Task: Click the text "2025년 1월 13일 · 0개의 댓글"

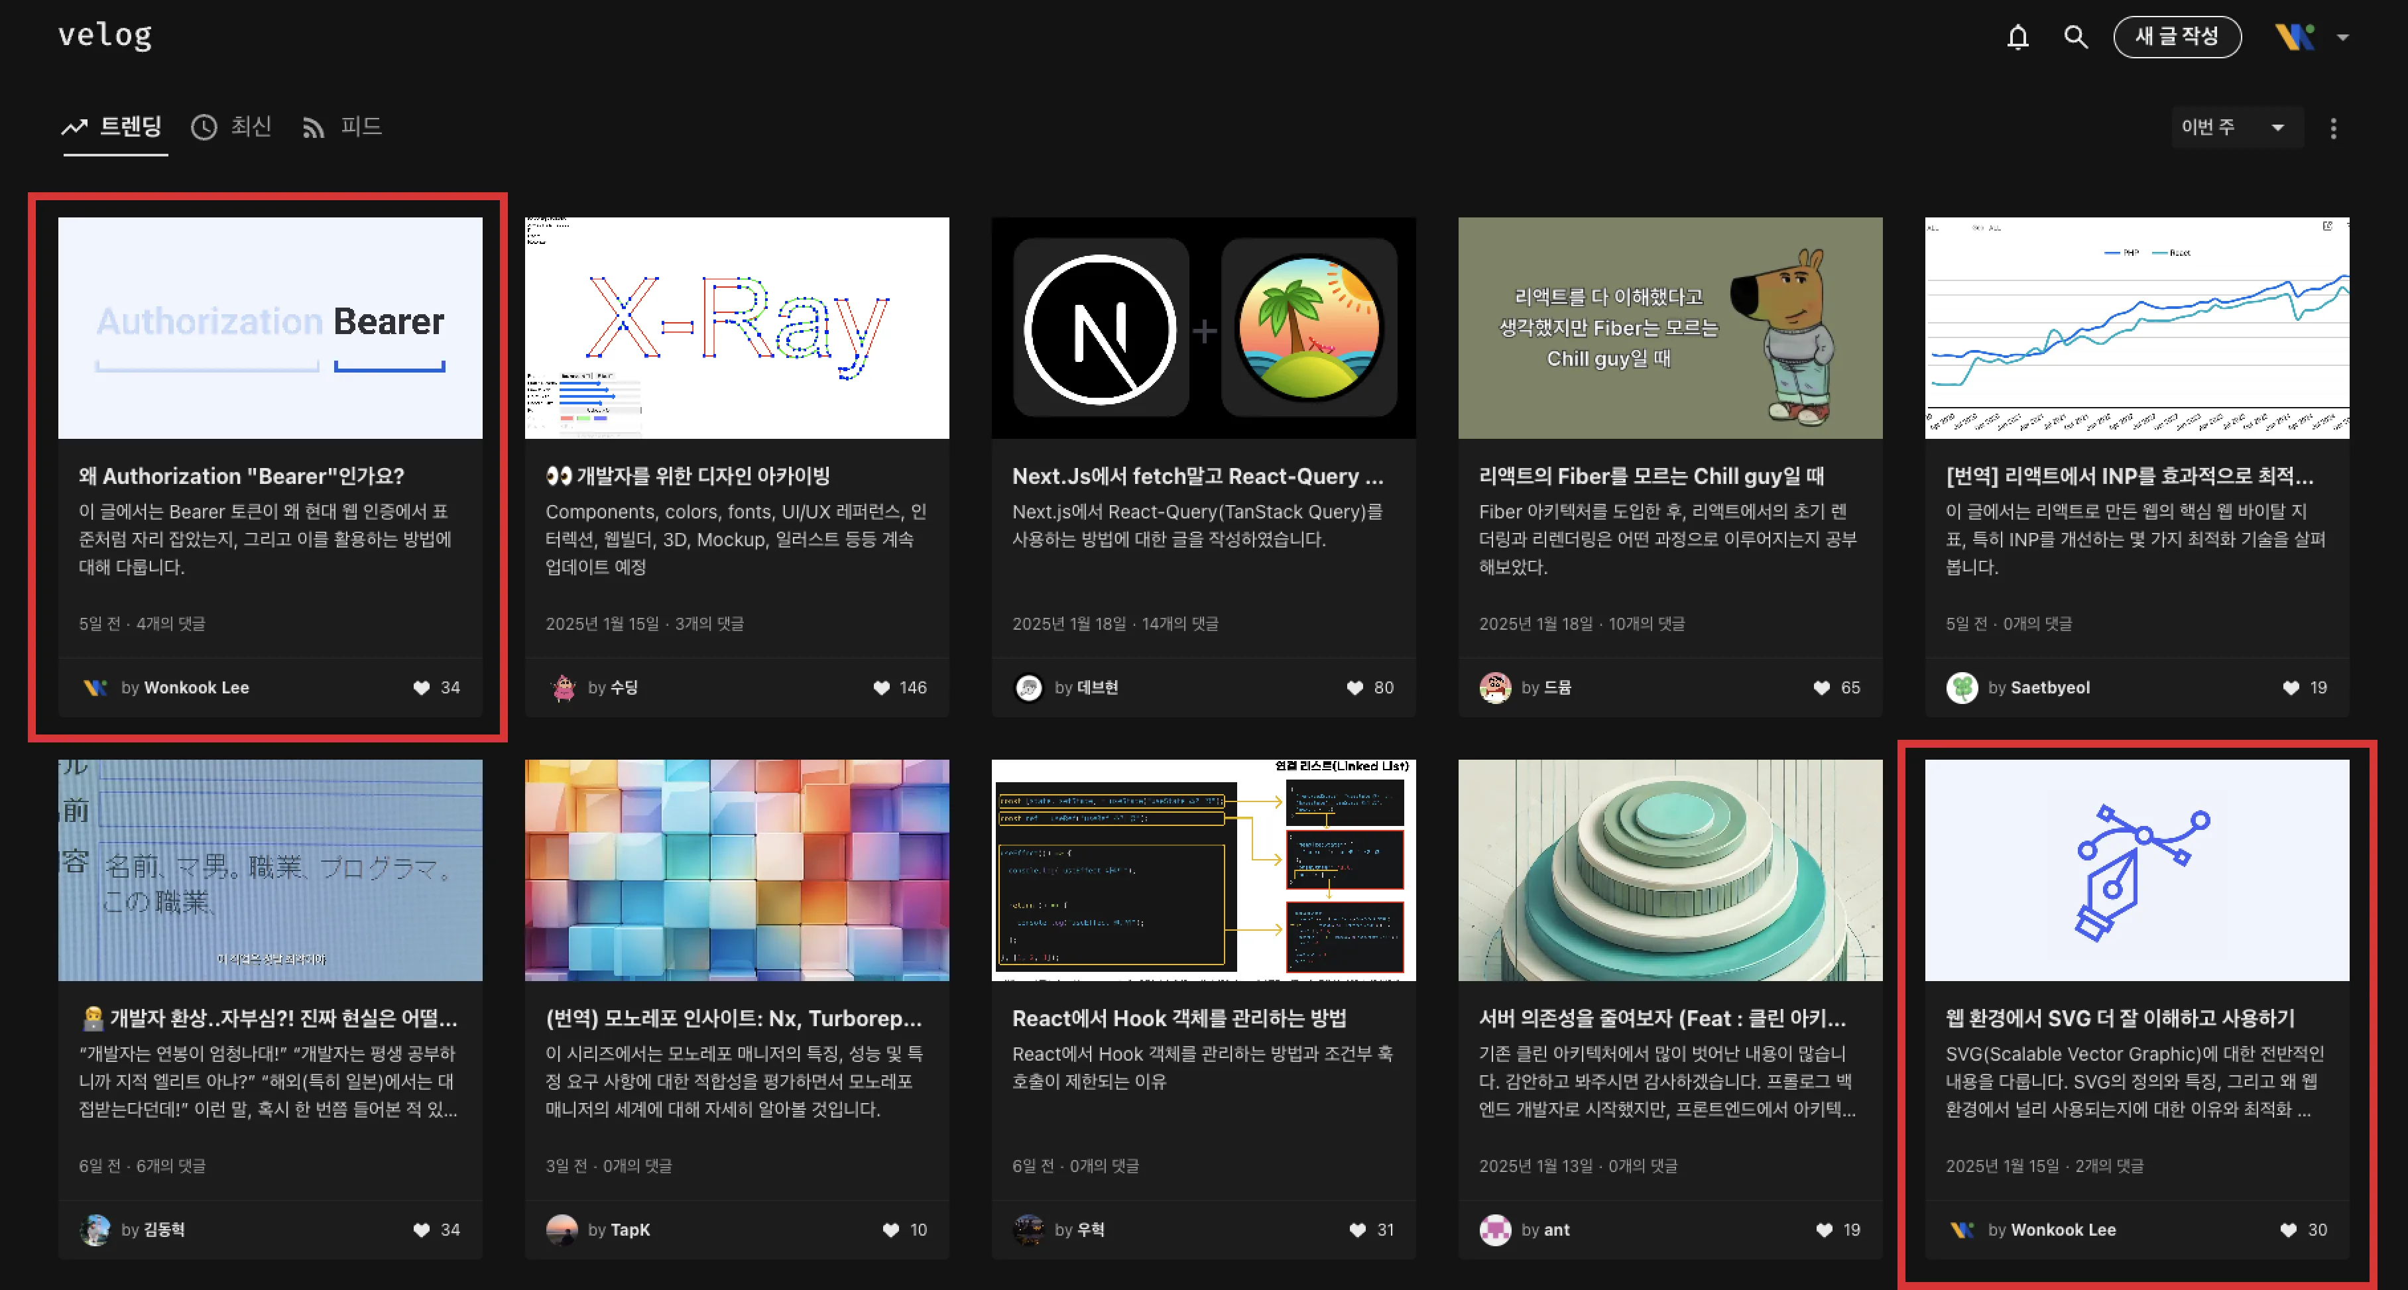Action: coord(1578,1165)
